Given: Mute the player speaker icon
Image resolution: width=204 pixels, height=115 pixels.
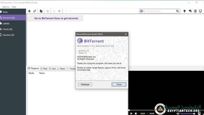Looking at the screenshot, I should click(x=178, y=114).
